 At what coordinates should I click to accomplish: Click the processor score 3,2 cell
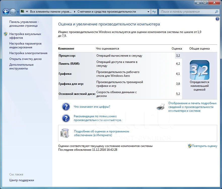point(178,56)
